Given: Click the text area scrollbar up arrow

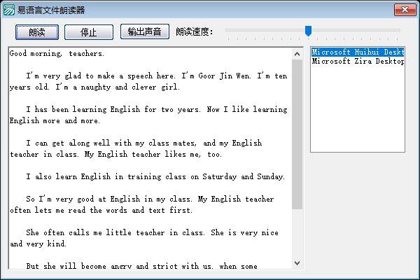Looking at the screenshot, I should pyautogui.click(x=297, y=53).
